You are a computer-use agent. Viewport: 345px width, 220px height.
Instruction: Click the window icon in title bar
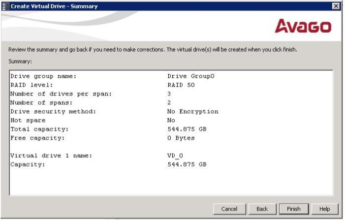(5, 6)
